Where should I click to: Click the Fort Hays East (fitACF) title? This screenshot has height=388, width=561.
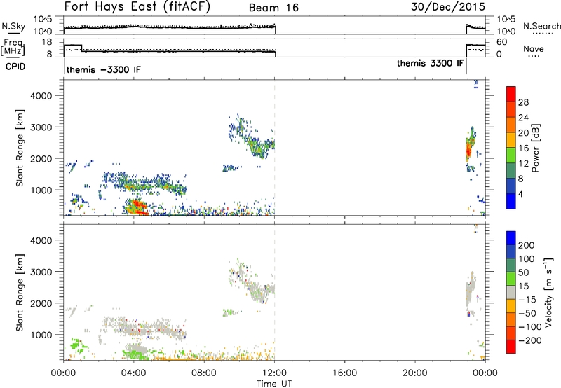click(x=137, y=7)
